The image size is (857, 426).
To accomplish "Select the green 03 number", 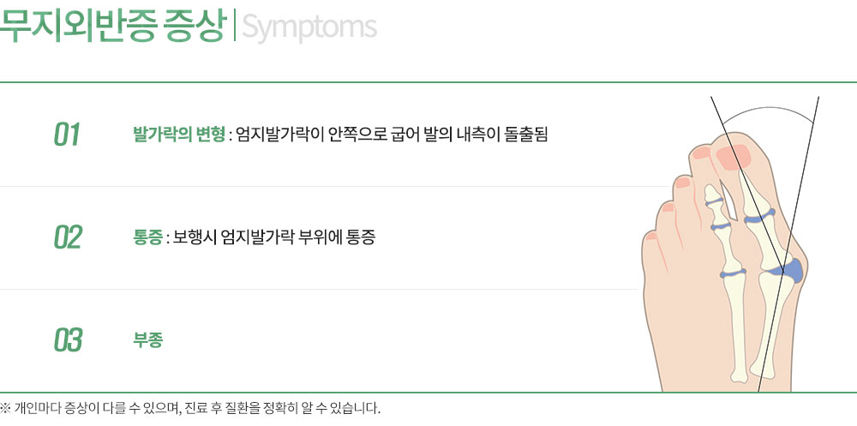I will click(68, 340).
